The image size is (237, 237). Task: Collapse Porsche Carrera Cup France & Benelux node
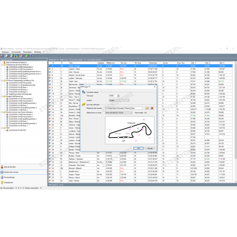pyautogui.click(x=2, y=112)
